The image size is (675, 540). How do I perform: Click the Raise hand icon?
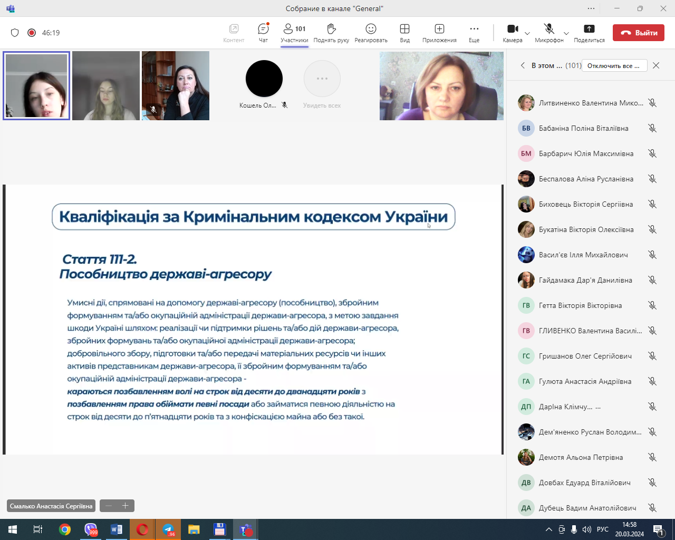[x=331, y=29]
